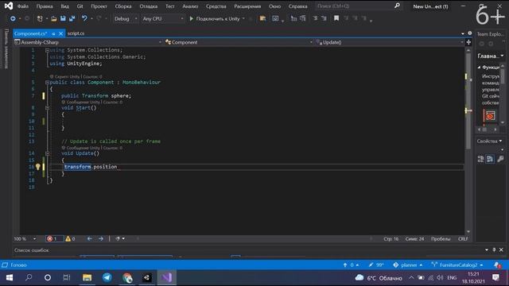
Task: Close the Component.cs tab
Action: click(x=60, y=33)
